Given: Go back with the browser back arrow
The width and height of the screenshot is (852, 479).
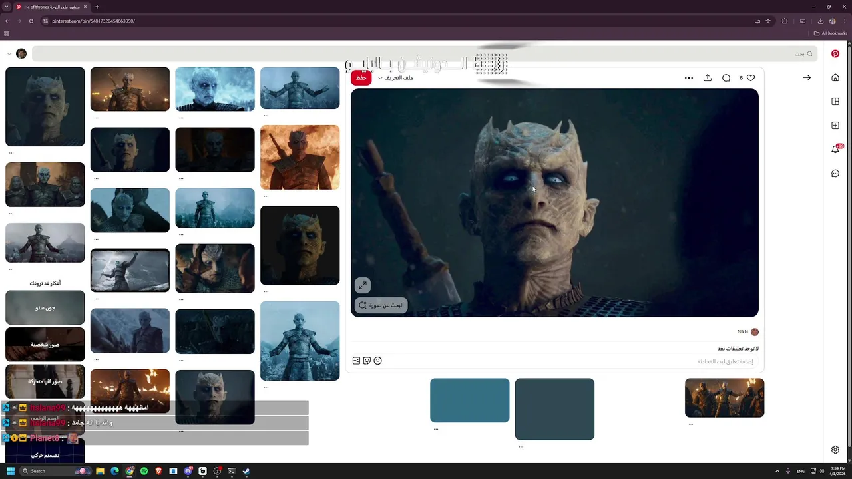Looking at the screenshot, I should click(x=7, y=21).
